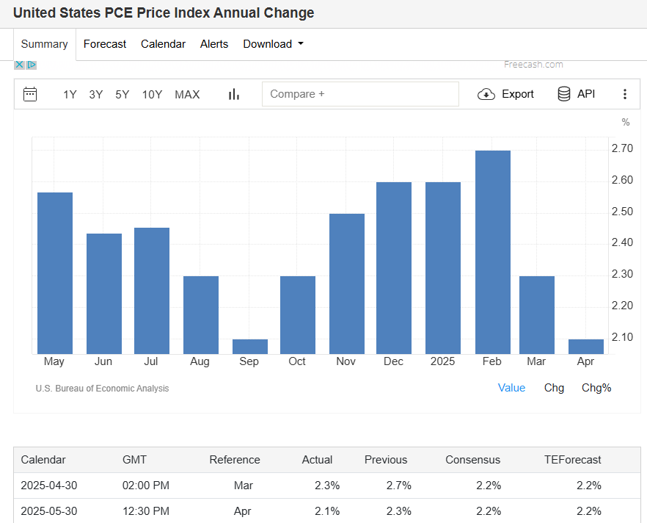Click the May bar in chart
The width and height of the screenshot is (647, 523).
pyautogui.click(x=55, y=273)
